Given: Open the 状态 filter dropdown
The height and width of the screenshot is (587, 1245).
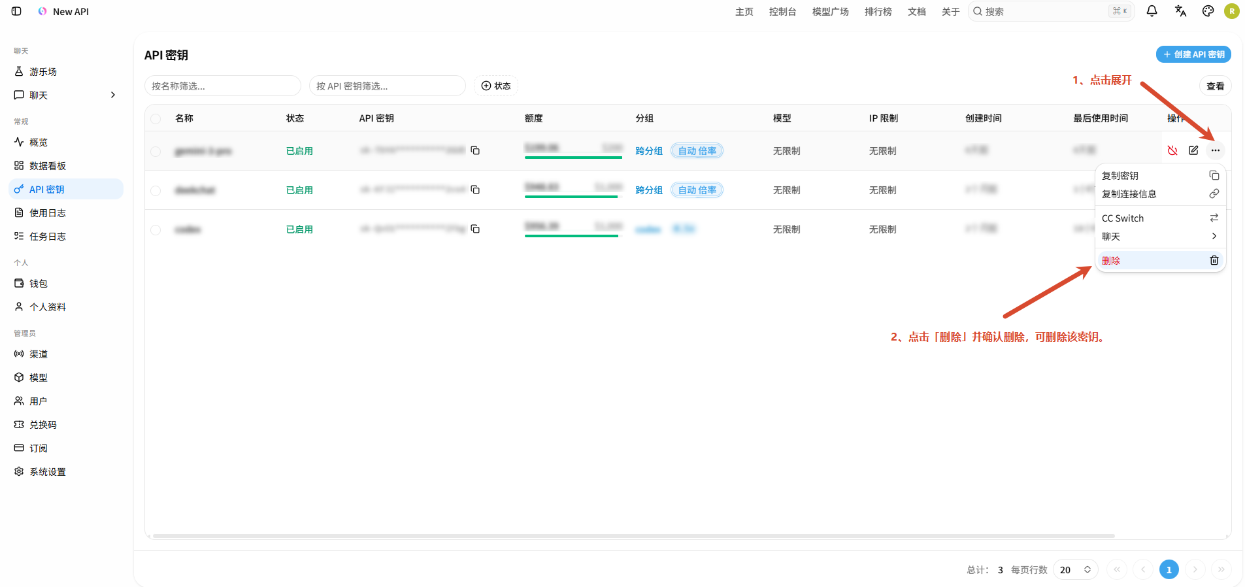Looking at the screenshot, I should coord(496,86).
